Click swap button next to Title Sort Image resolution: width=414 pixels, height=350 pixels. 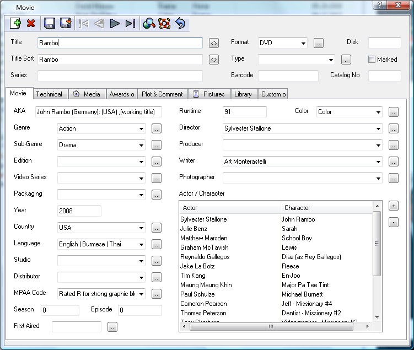(214, 60)
